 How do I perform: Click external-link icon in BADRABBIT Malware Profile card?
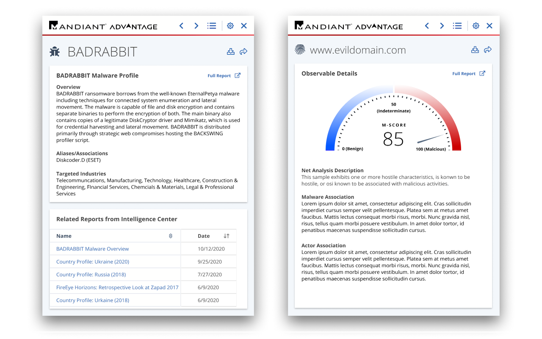pyautogui.click(x=238, y=75)
